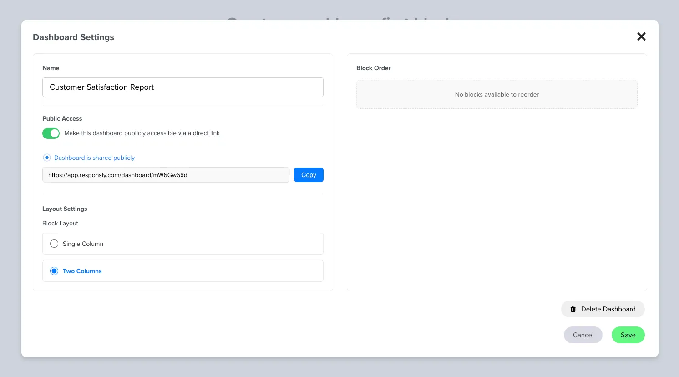Click the Block Order panel header

[373, 68]
